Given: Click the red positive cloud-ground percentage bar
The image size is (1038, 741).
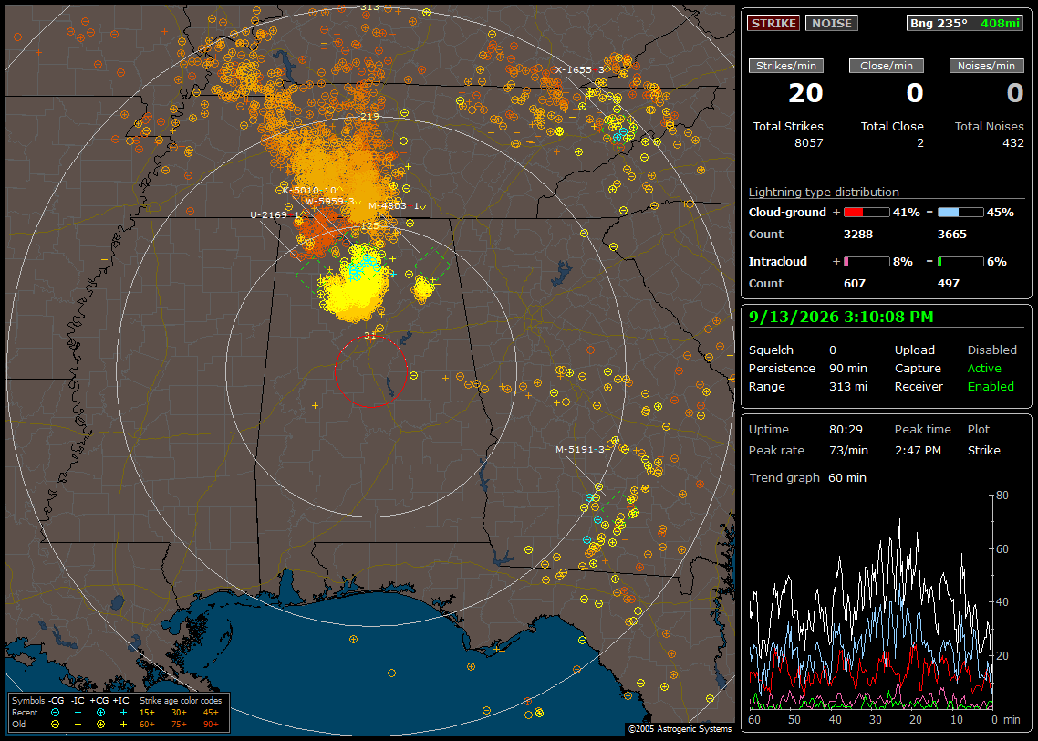Looking at the screenshot, I should tap(867, 213).
